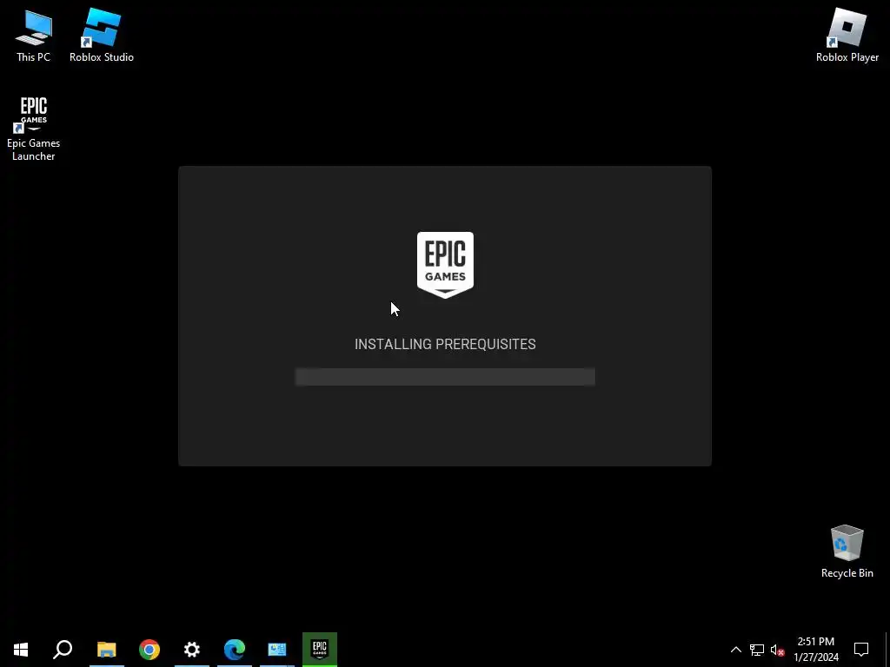Open the Windows Start menu
The width and height of the screenshot is (890, 667).
(21, 650)
